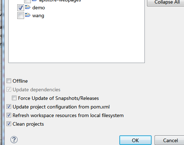Open help via the question mark icon

[x=14, y=140]
